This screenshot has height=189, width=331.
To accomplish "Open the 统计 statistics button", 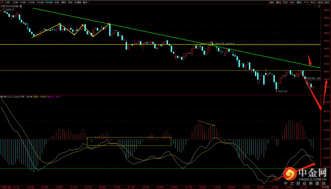I will coord(292,2).
